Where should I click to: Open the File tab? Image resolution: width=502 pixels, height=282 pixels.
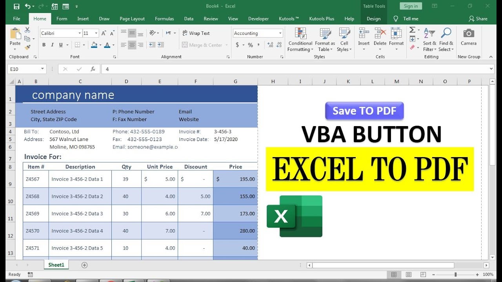click(16, 19)
